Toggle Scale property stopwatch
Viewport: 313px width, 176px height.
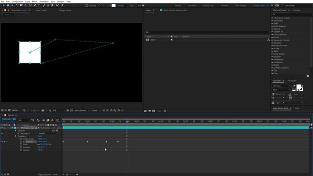point(21,145)
